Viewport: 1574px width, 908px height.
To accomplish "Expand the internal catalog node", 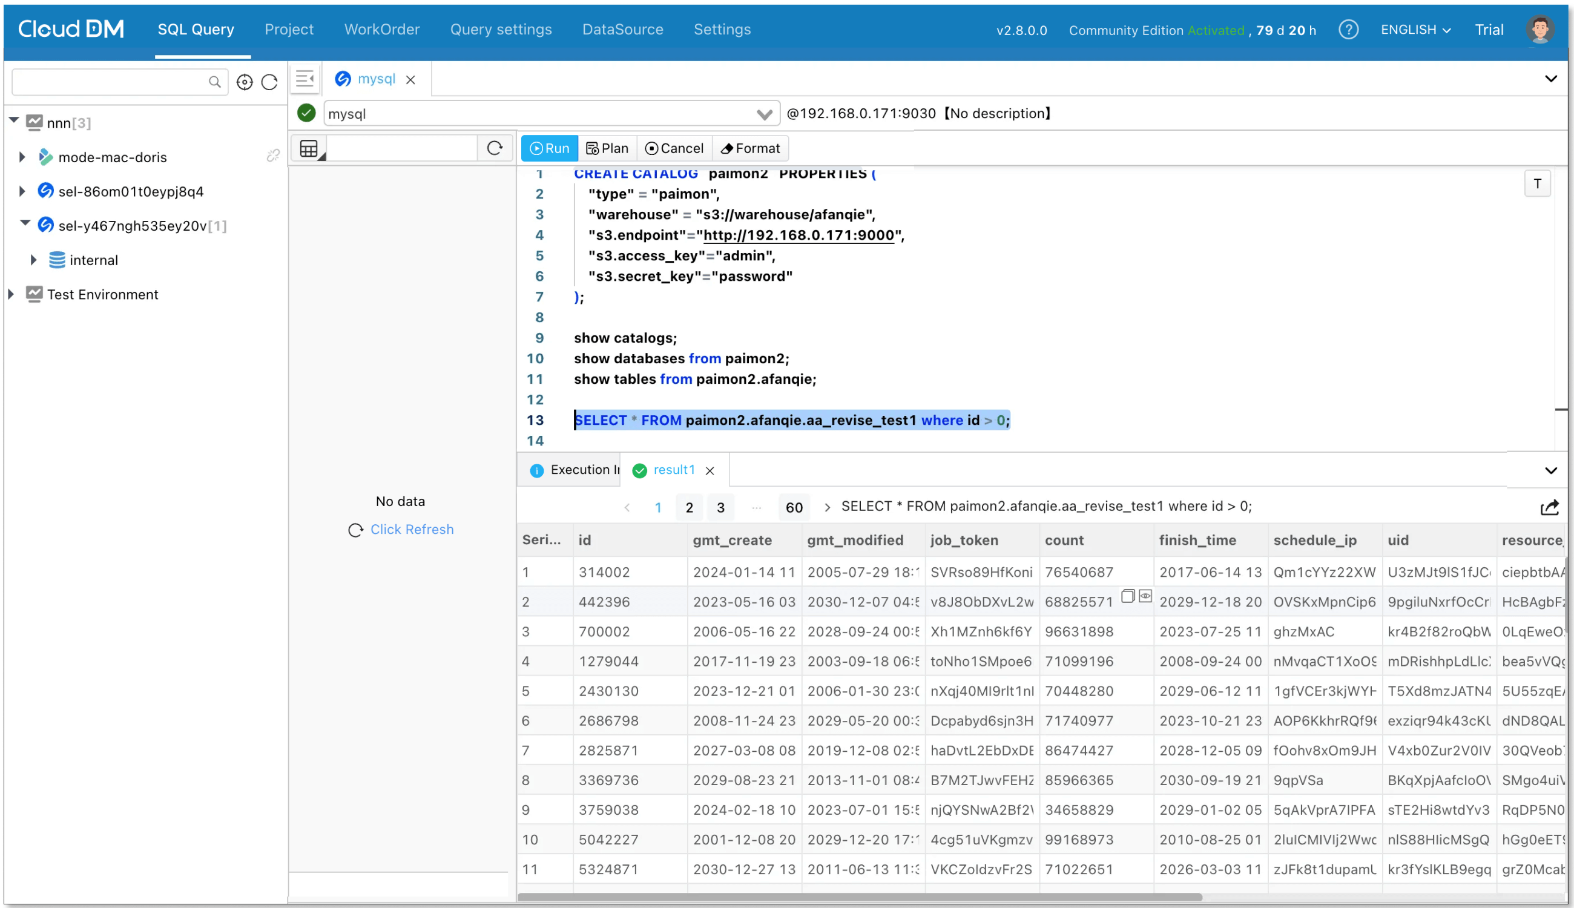I will click(x=34, y=260).
